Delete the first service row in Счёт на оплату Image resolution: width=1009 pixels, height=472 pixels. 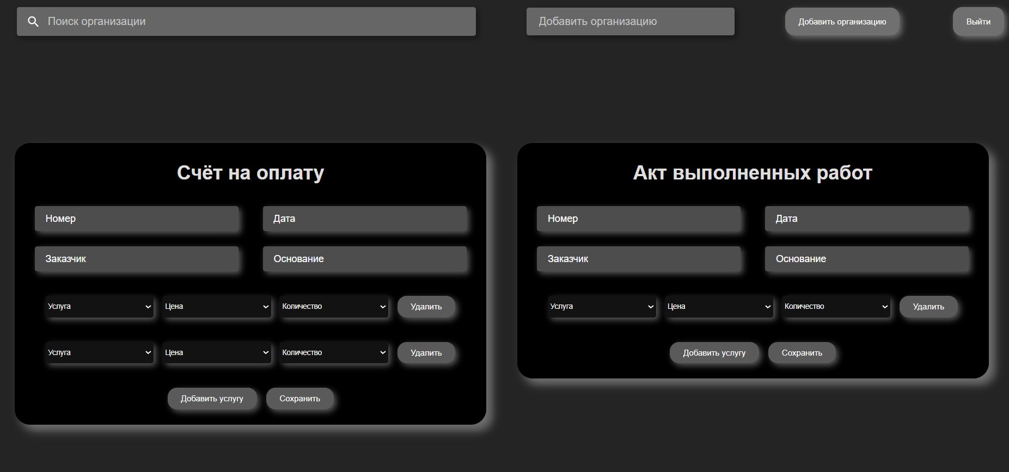(426, 307)
